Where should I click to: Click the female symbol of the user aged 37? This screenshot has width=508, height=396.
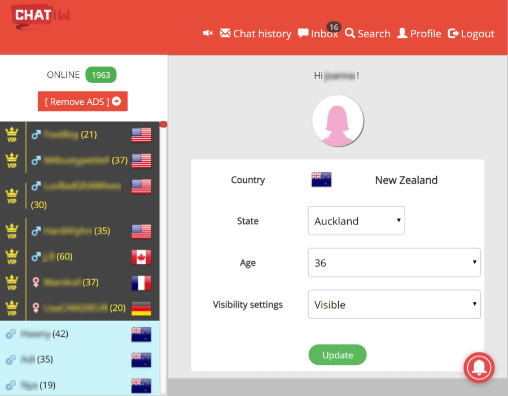coord(36,283)
